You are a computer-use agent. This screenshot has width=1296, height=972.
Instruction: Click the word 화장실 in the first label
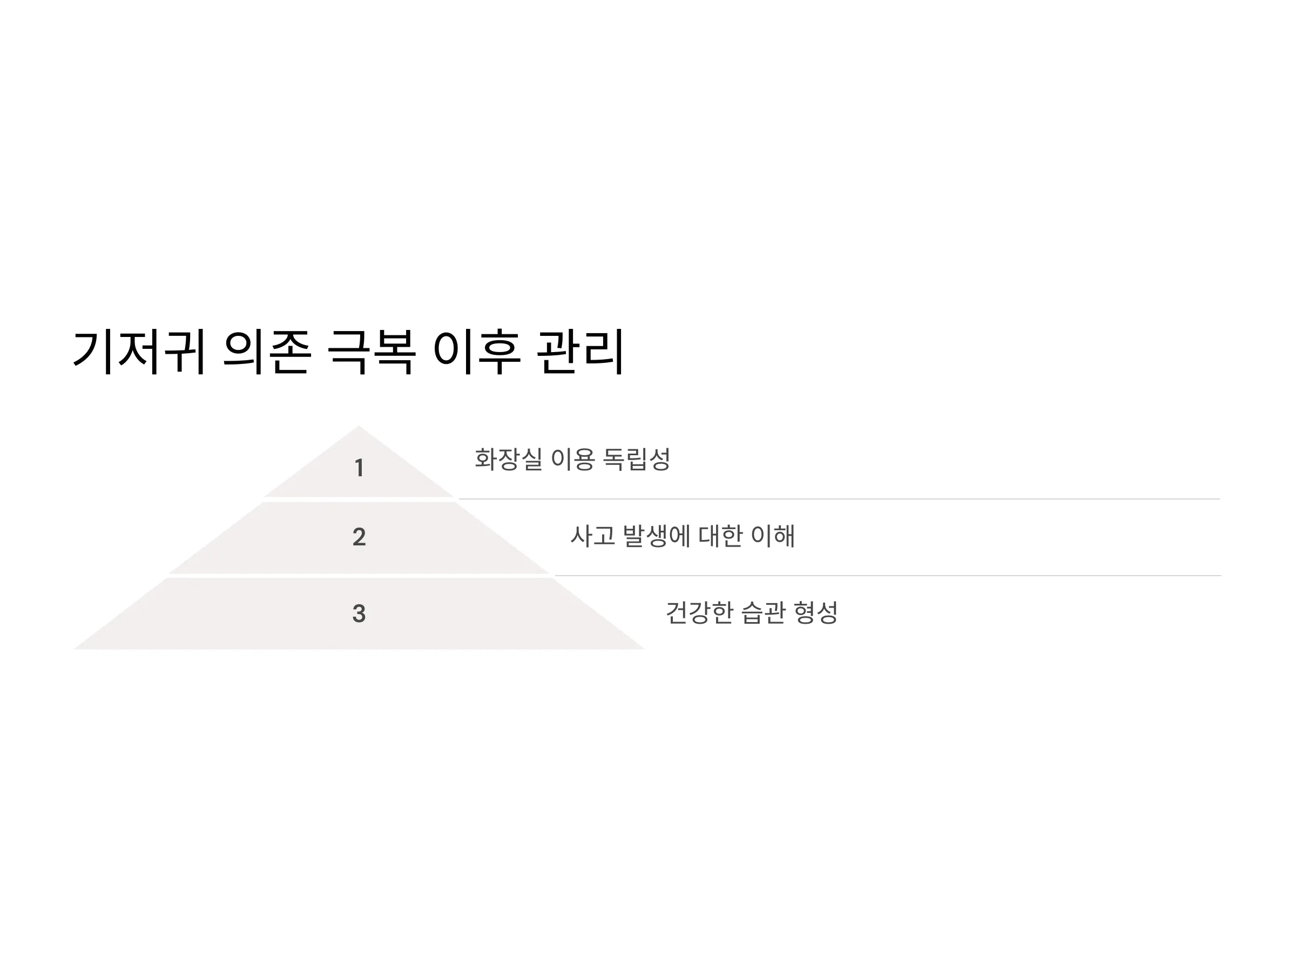508,460
